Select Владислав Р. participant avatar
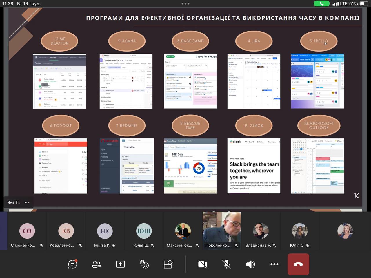Viewport: 371px width, 278px height. 261,231
